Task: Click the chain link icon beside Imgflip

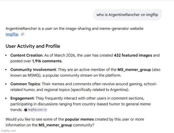Action: [23, 34]
